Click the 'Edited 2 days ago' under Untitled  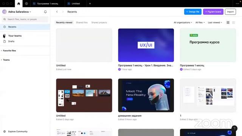pyautogui.click(x=65, y=119)
